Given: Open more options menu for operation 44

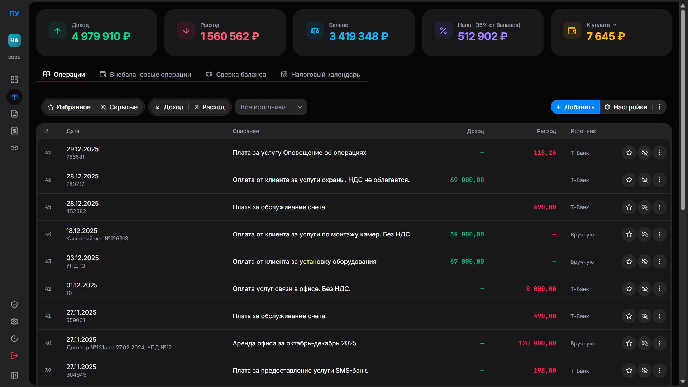Looking at the screenshot, I should pos(659,234).
